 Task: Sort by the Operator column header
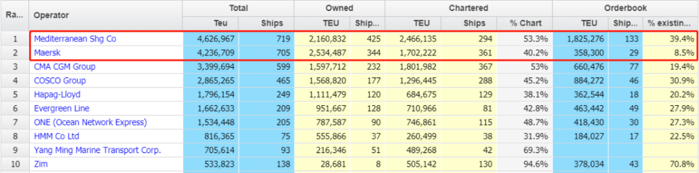(x=51, y=15)
